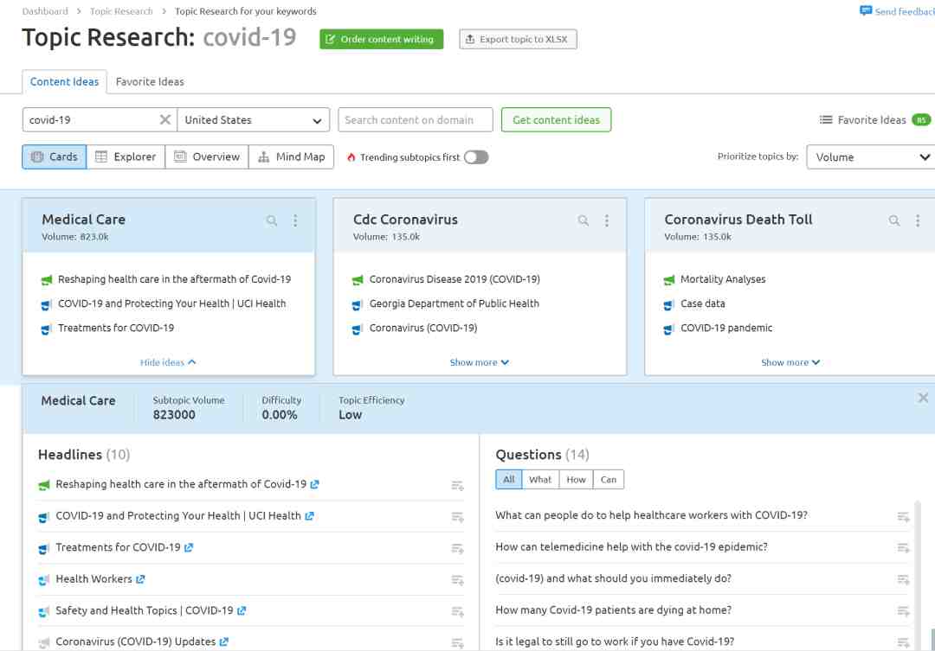Add 'what should you immediately do' question to favorites
This screenshot has height=651, width=935.
pyautogui.click(x=903, y=579)
